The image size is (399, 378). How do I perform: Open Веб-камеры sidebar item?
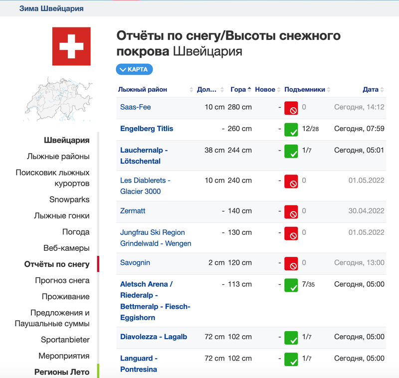pyautogui.click(x=66, y=248)
